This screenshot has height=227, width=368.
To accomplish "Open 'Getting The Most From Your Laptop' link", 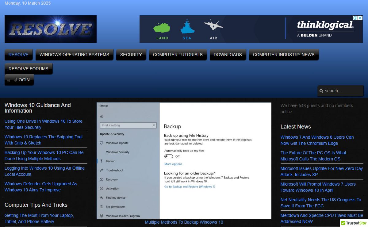I will [39, 218].
